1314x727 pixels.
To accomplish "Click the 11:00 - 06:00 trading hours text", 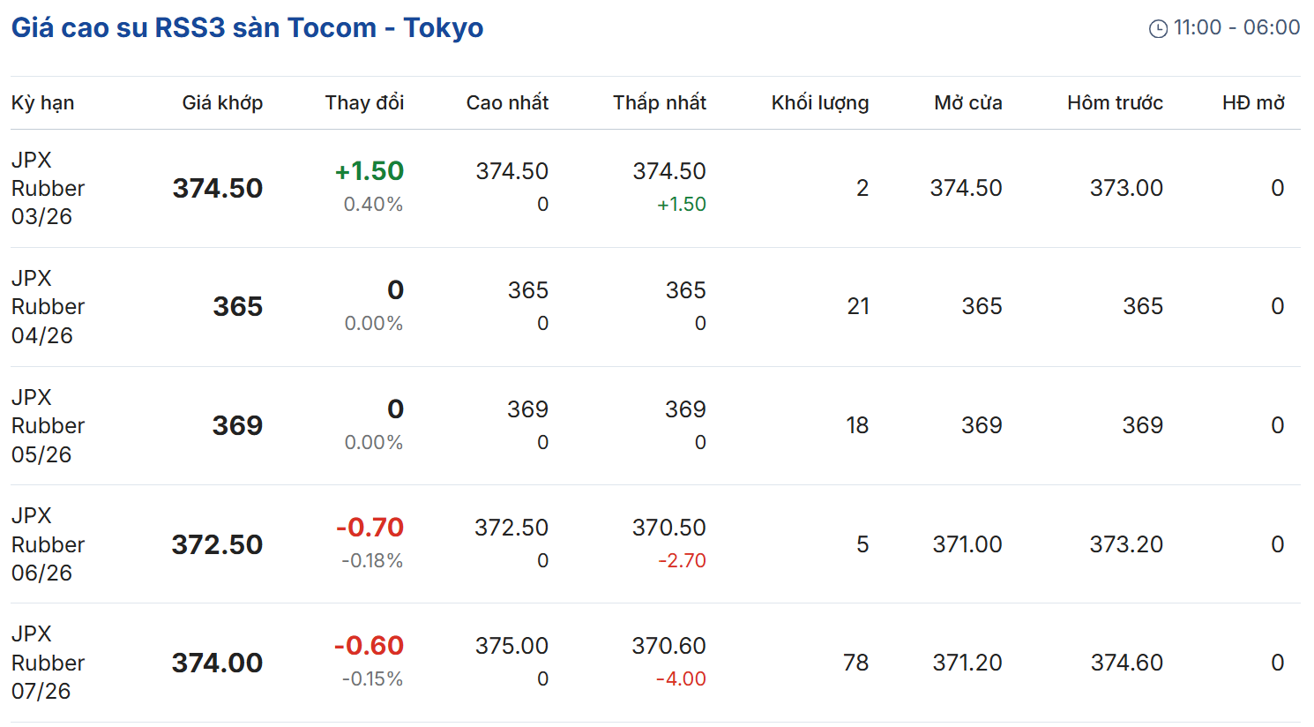I will point(1236,28).
